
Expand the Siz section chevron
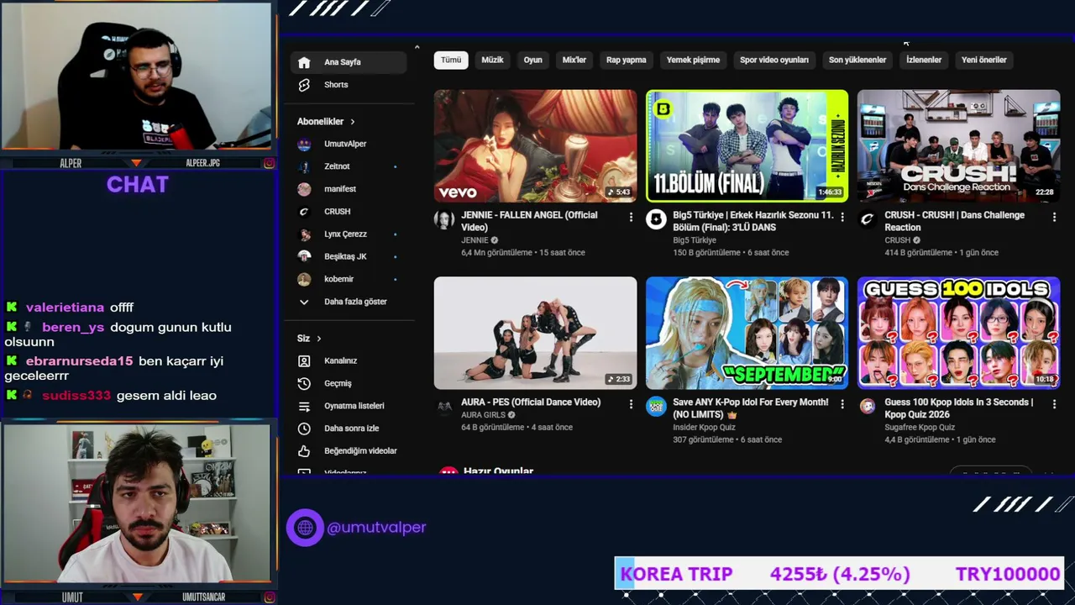click(x=319, y=339)
